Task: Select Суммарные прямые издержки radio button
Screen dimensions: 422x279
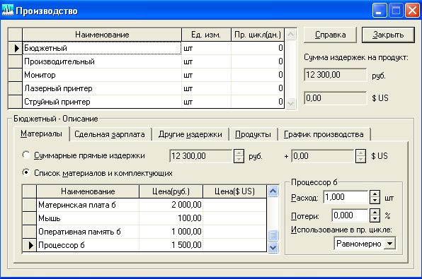Action: point(26,155)
